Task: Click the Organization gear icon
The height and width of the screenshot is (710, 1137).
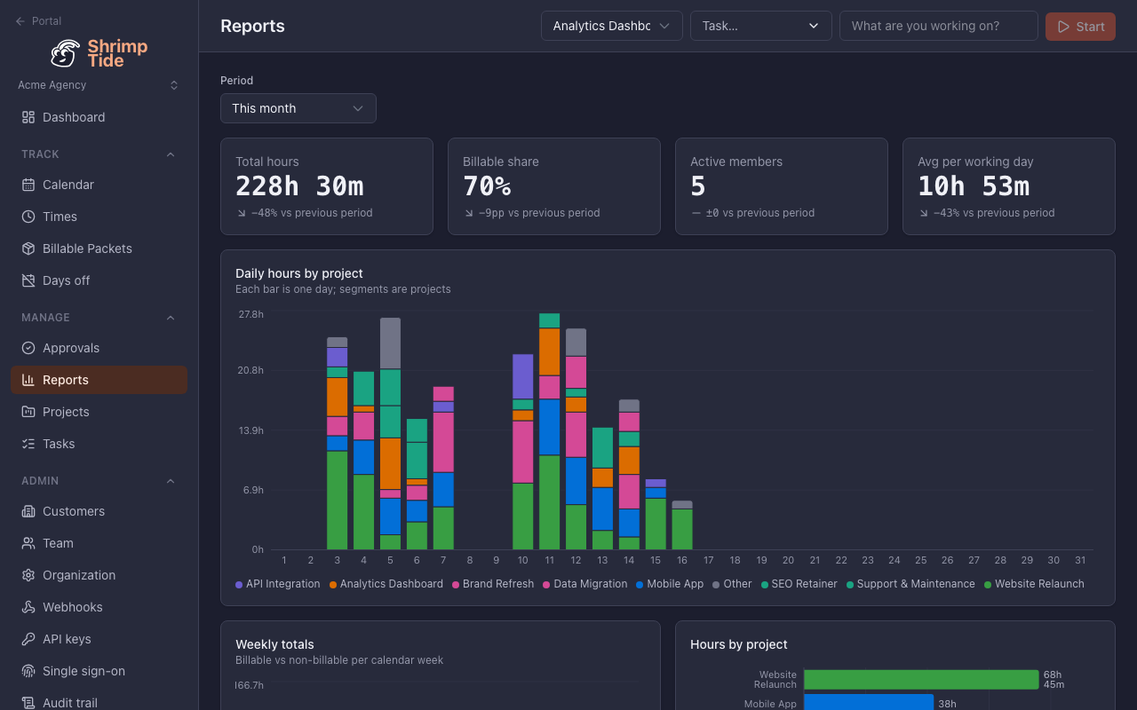Action: coord(28,575)
